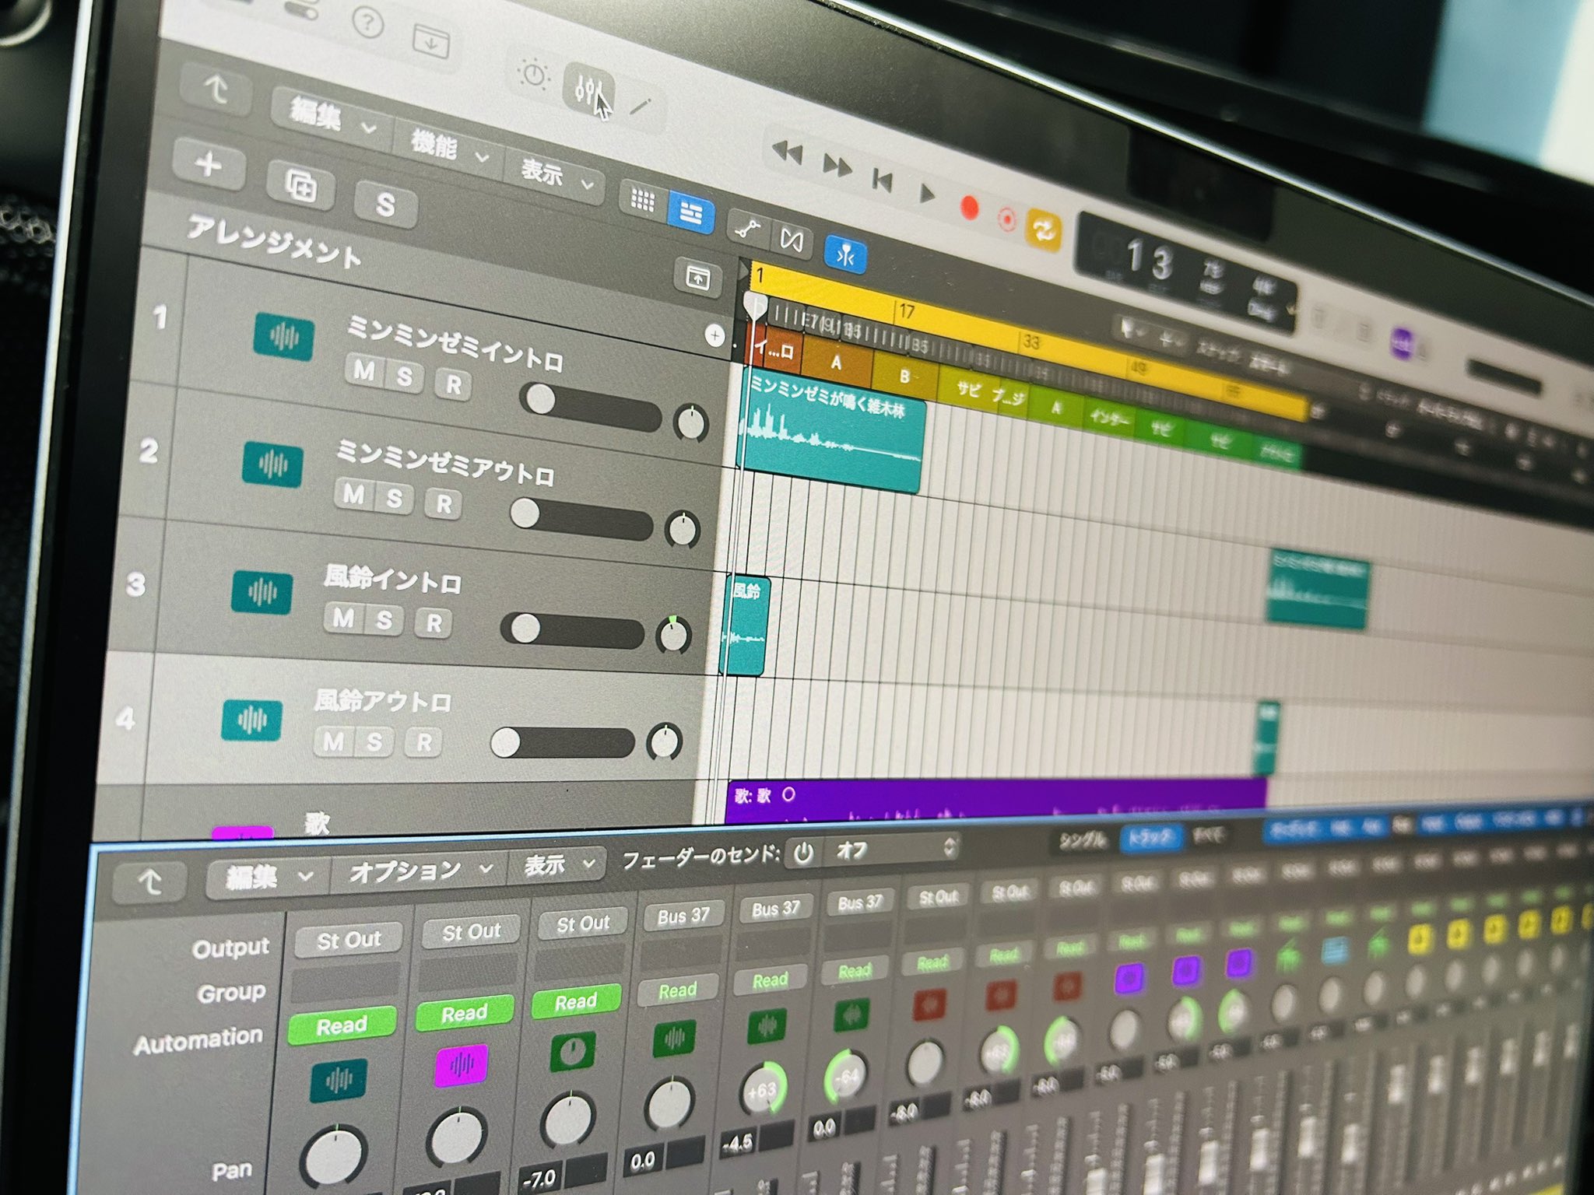Solo the 風鈴イントロ track
Viewport: 1594px width, 1195px height.
point(384,620)
